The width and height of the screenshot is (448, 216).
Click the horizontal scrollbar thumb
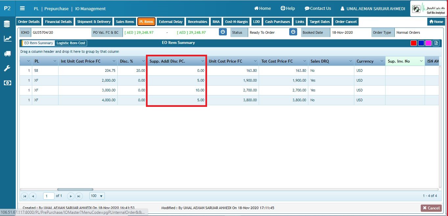pyautogui.click(x=75, y=189)
